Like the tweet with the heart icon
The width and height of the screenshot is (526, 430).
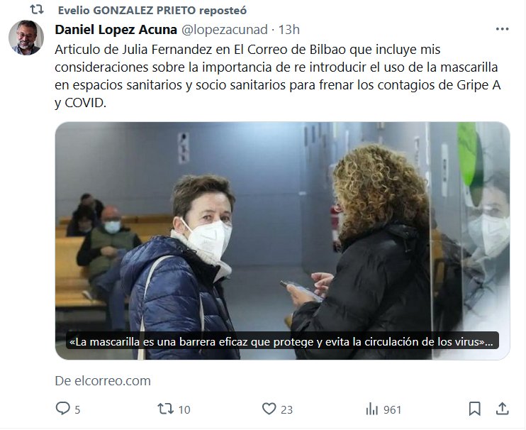click(269, 409)
